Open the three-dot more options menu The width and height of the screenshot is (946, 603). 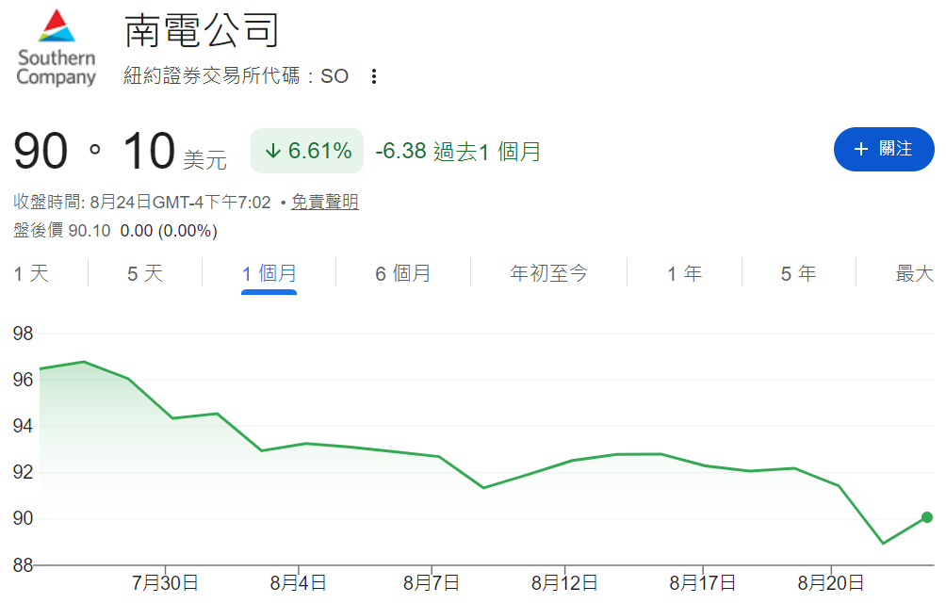(374, 76)
